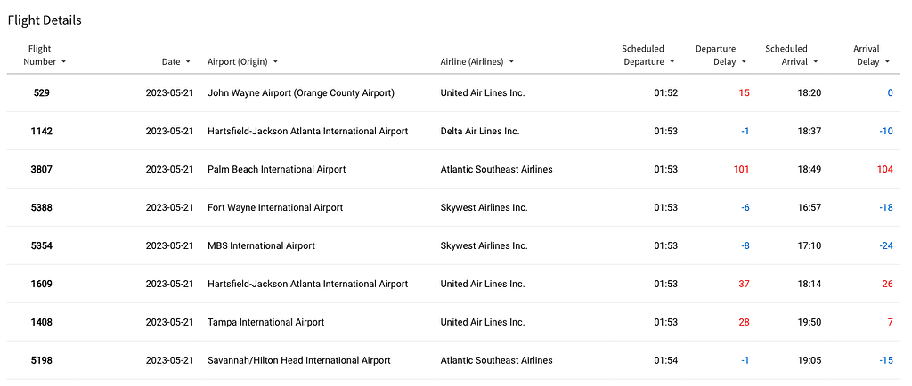The width and height of the screenshot is (912, 386).
Task: Click the Delta Air Lines Inc. cell
Action: (479, 132)
